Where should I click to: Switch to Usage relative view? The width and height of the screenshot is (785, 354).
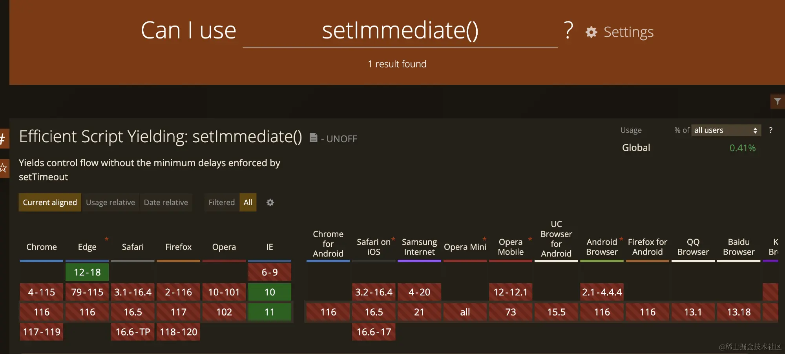pyautogui.click(x=110, y=202)
